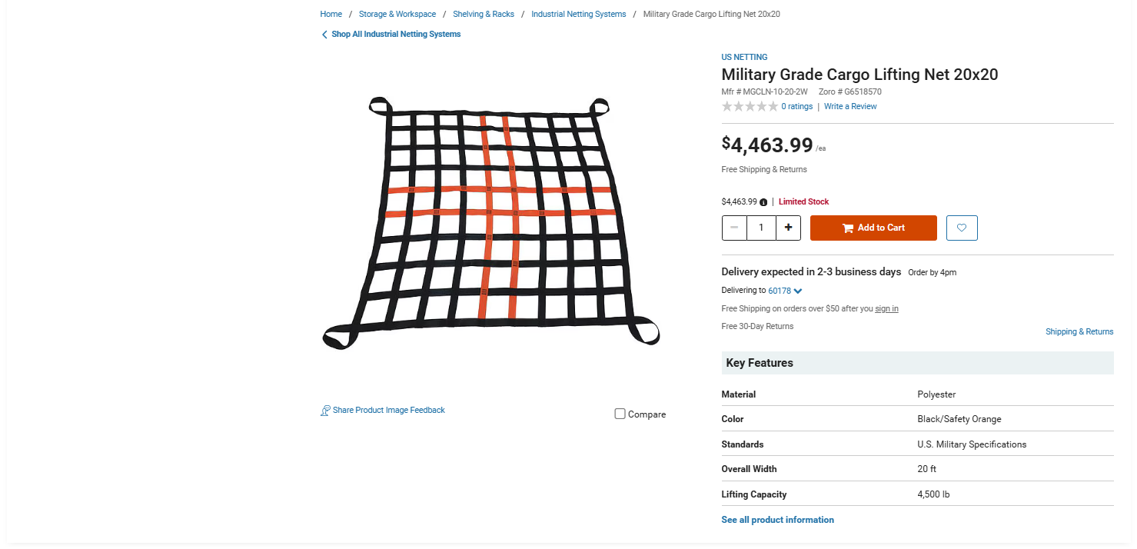Click the star rating icons
The image size is (1137, 549).
[750, 107]
